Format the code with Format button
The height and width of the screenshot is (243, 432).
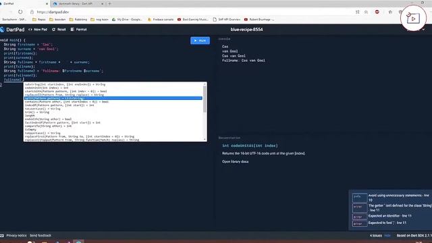78,30
